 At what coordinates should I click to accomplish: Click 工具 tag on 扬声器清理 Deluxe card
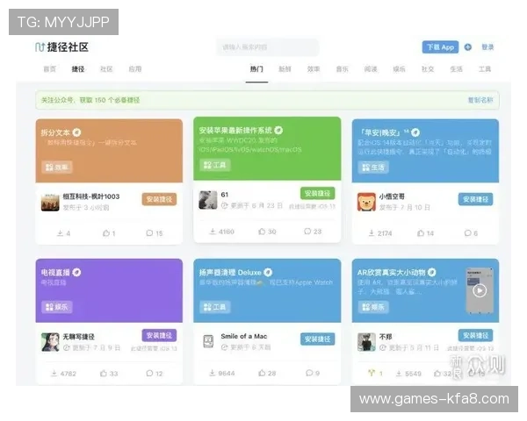click(x=215, y=307)
